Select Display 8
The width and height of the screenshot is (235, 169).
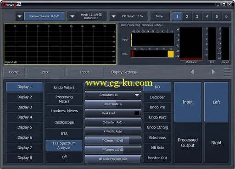coord(24,158)
